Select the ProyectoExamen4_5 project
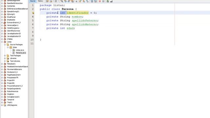 point(15,86)
